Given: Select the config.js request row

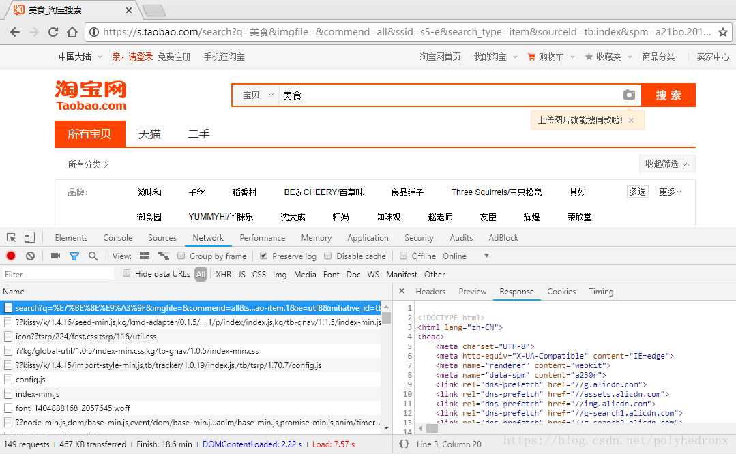Looking at the screenshot, I should [190, 380].
